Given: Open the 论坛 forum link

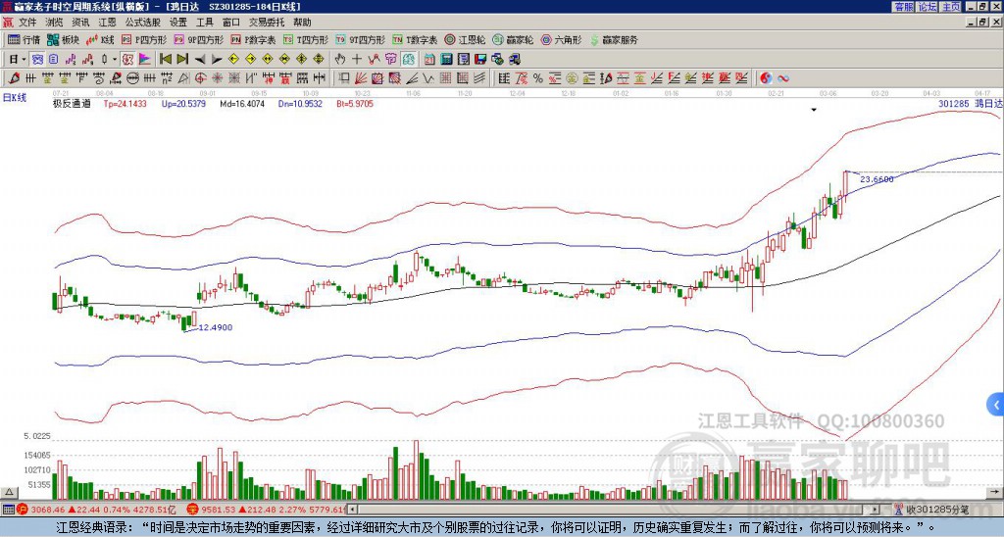Looking at the screenshot, I should (928, 7).
